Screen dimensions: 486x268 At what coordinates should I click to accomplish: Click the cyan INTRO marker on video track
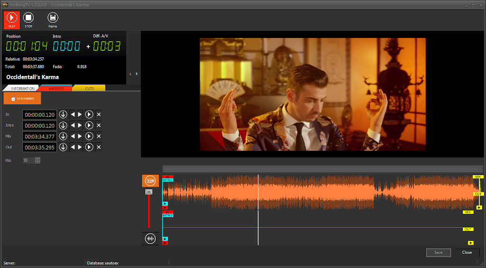pos(168,180)
